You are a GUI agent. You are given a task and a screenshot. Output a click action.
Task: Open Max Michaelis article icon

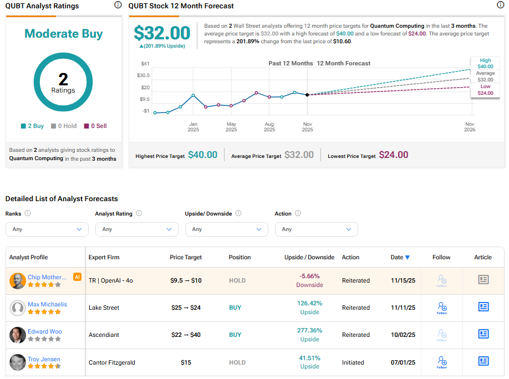(483, 307)
